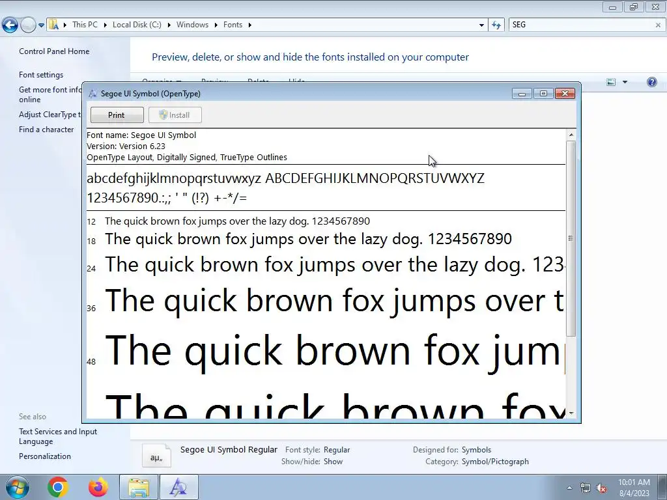Click the Segoe UI Symbol font thumbnail
This screenshot has height=500, width=667.
click(x=156, y=455)
